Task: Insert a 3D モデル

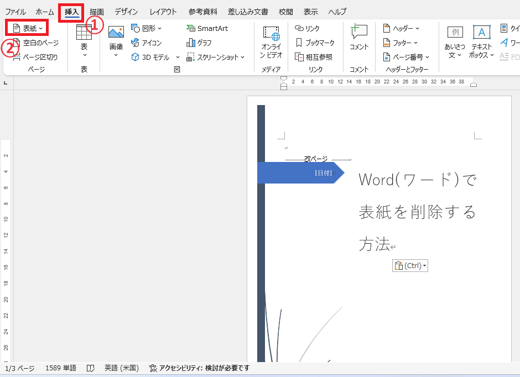Action: pyautogui.click(x=151, y=57)
